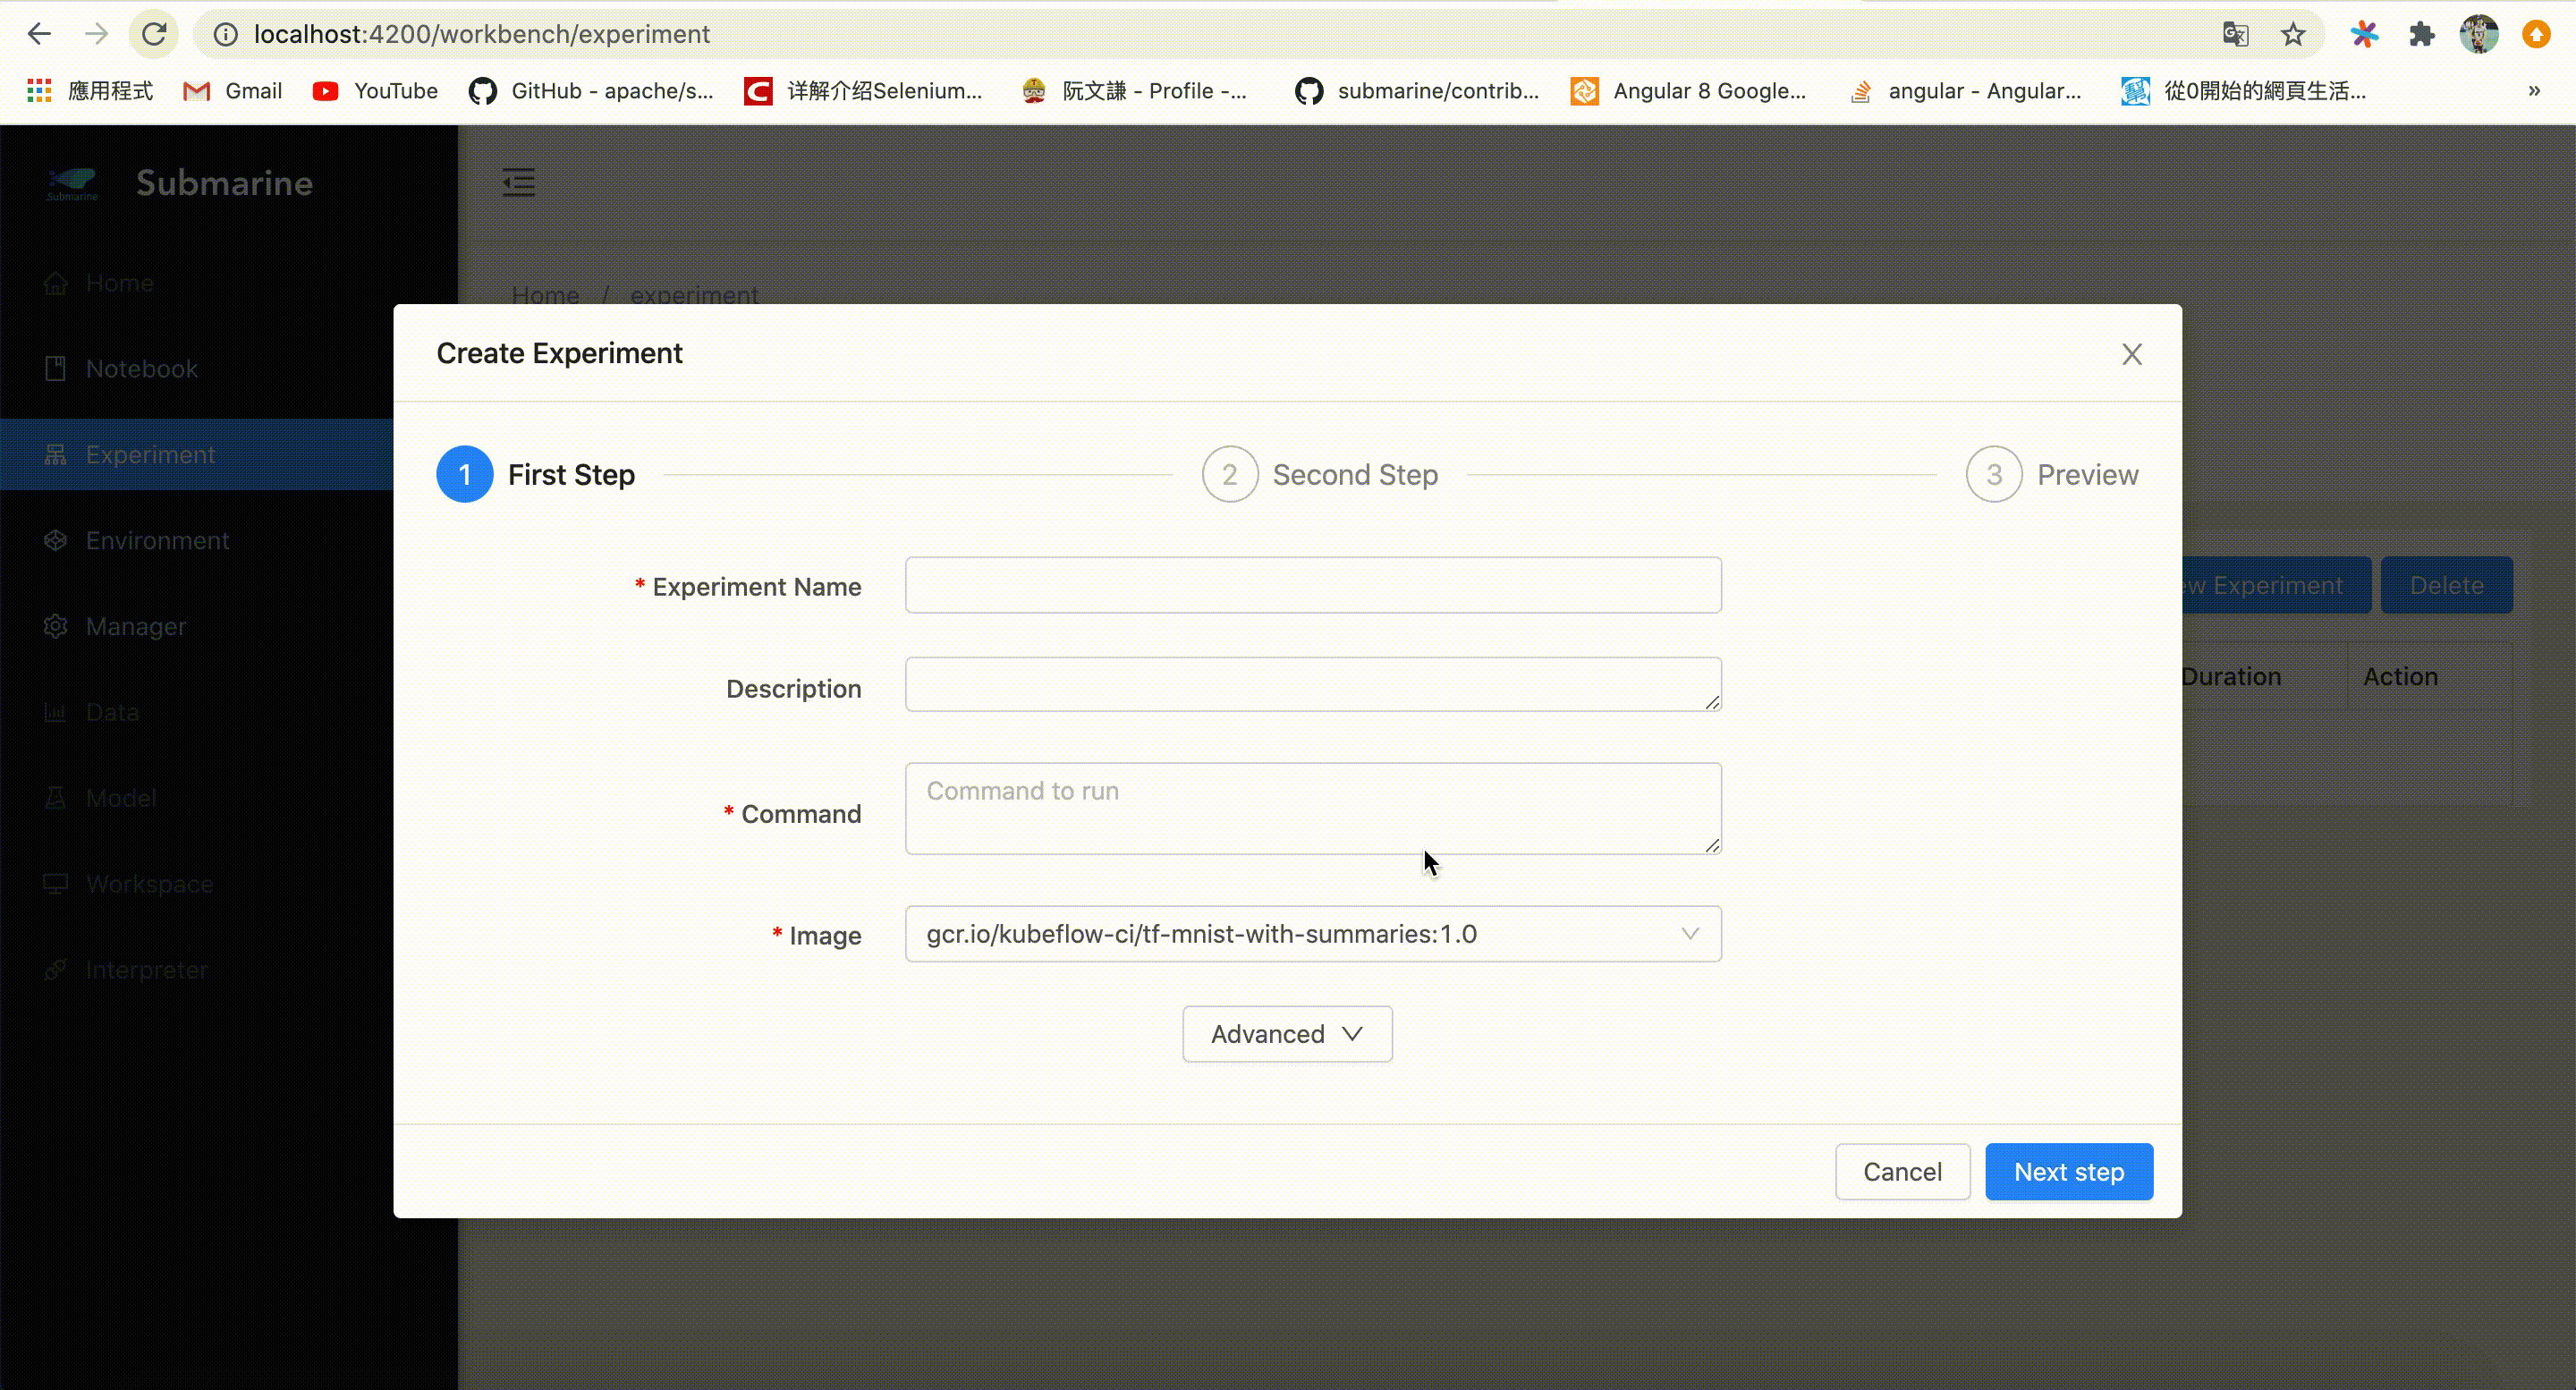Click the bookmark star icon

(x=2292, y=34)
